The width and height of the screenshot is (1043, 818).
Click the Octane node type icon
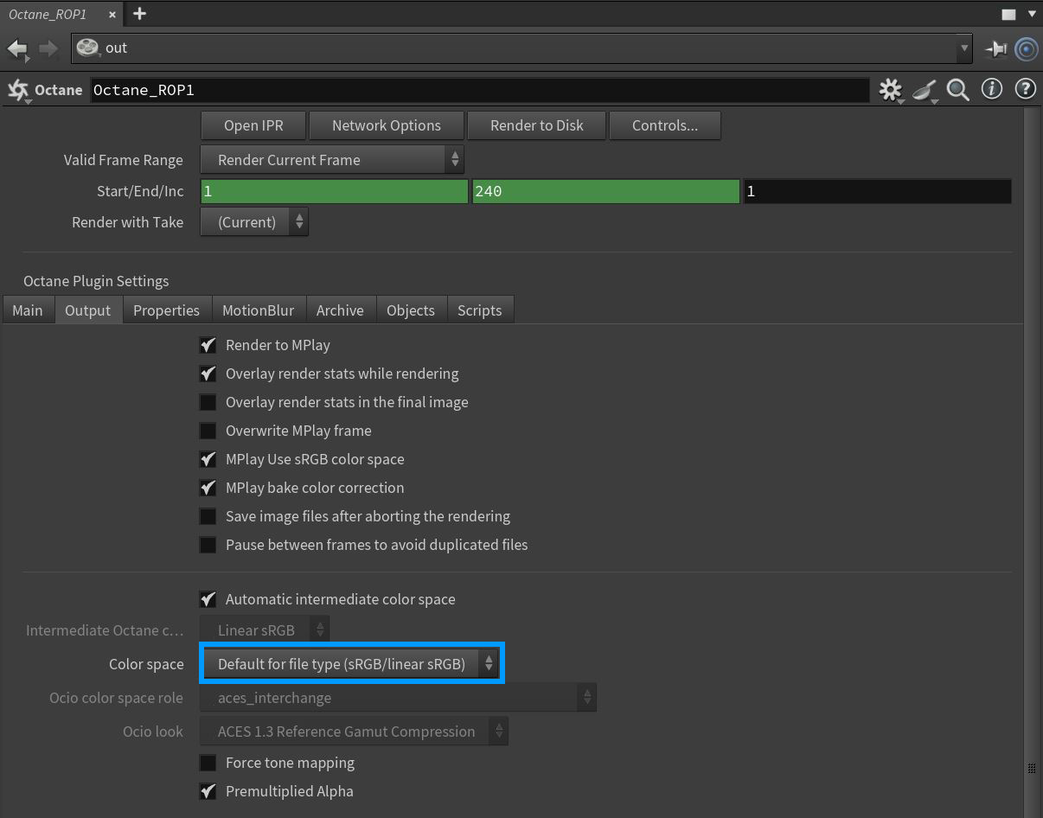(17, 90)
